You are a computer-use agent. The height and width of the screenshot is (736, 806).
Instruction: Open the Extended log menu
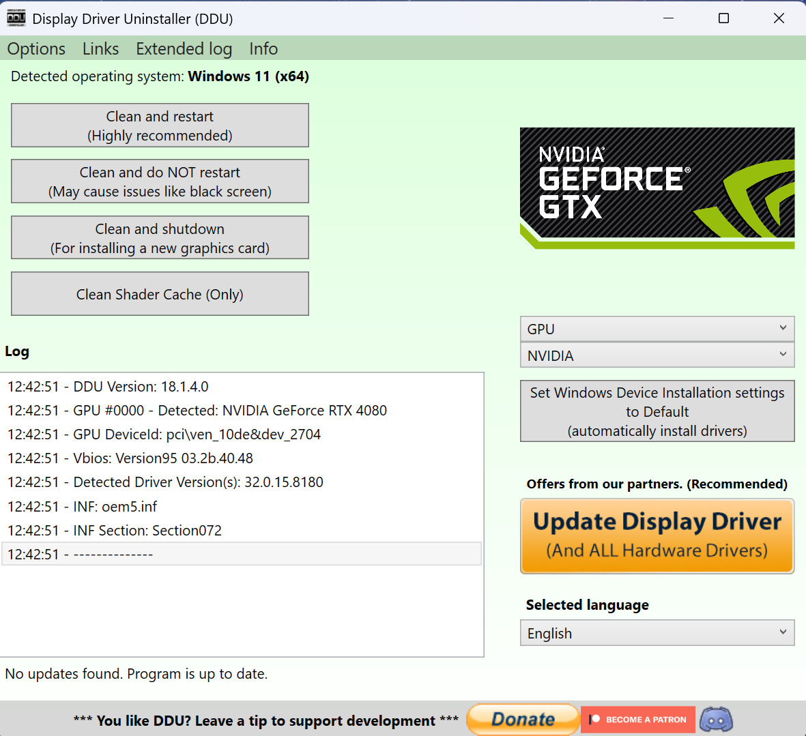coord(184,48)
